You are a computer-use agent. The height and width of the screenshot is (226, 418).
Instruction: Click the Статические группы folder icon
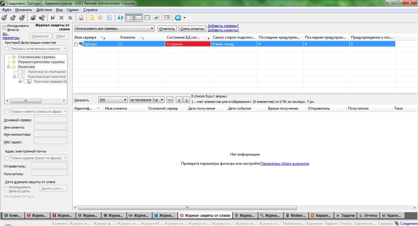(x=14, y=57)
